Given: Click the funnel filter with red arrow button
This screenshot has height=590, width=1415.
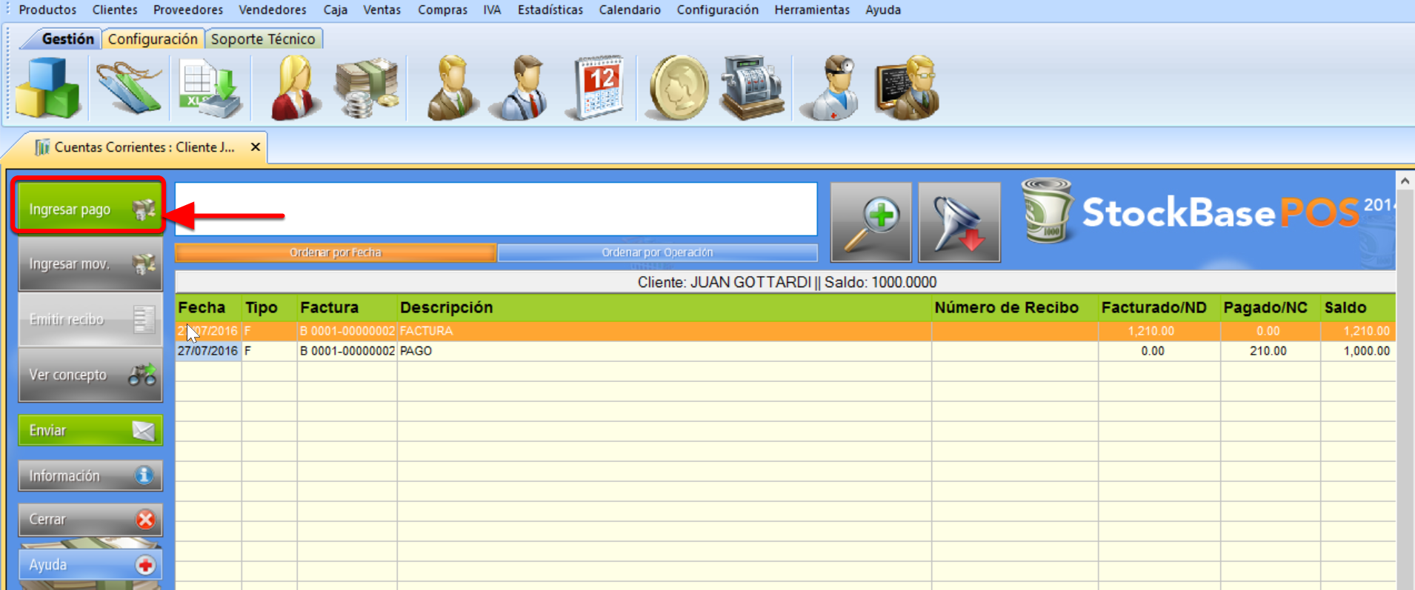Looking at the screenshot, I should click(959, 222).
